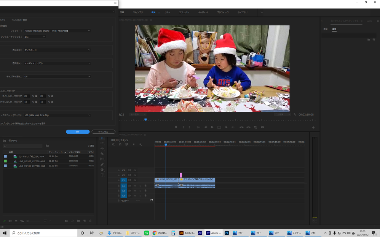Click the Extract button
Screen dimensions: 380x237
coord(248,127)
